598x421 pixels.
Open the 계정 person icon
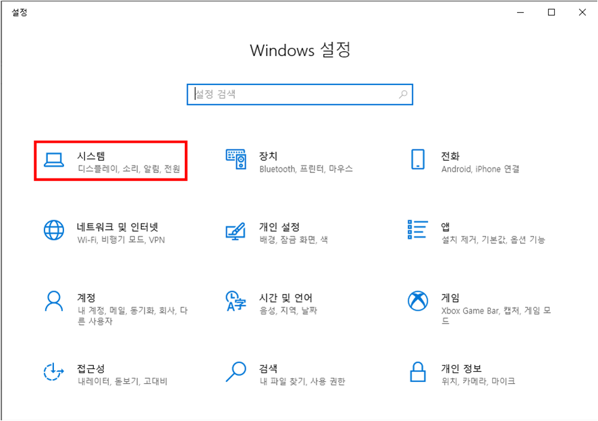coord(54,301)
